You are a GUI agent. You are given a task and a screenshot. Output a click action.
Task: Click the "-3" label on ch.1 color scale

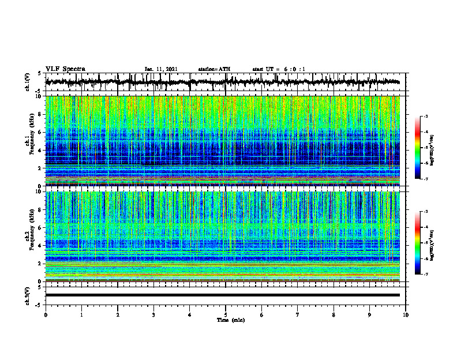click(425, 116)
